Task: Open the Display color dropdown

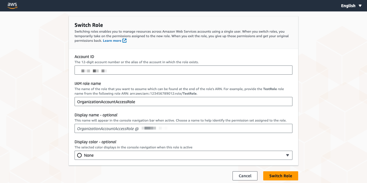Action: click(183, 155)
